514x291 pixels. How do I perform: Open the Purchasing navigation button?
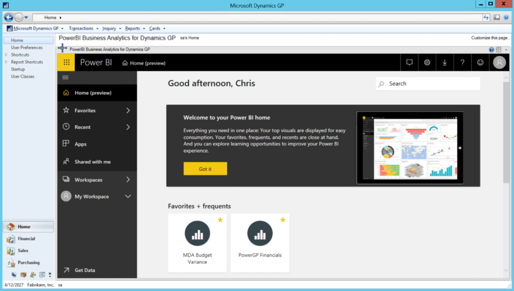29,262
